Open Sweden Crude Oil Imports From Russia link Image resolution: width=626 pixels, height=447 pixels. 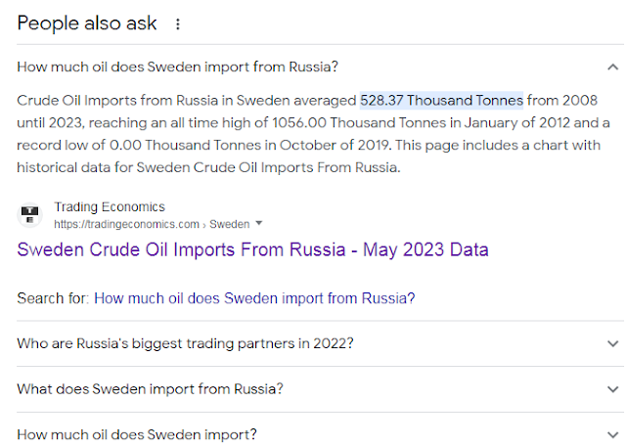(252, 249)
